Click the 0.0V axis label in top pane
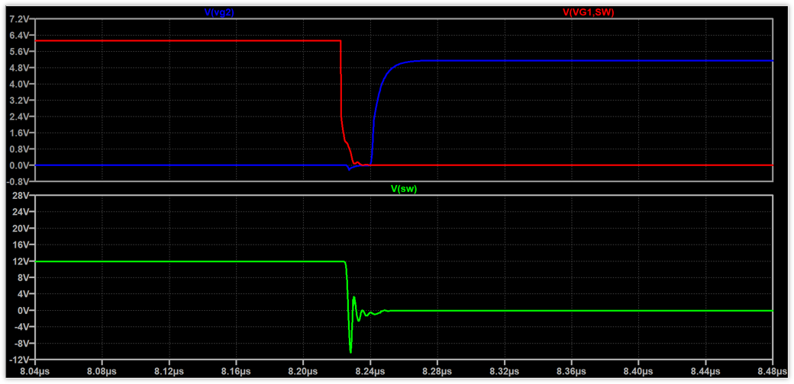 (x=21, y=165)
